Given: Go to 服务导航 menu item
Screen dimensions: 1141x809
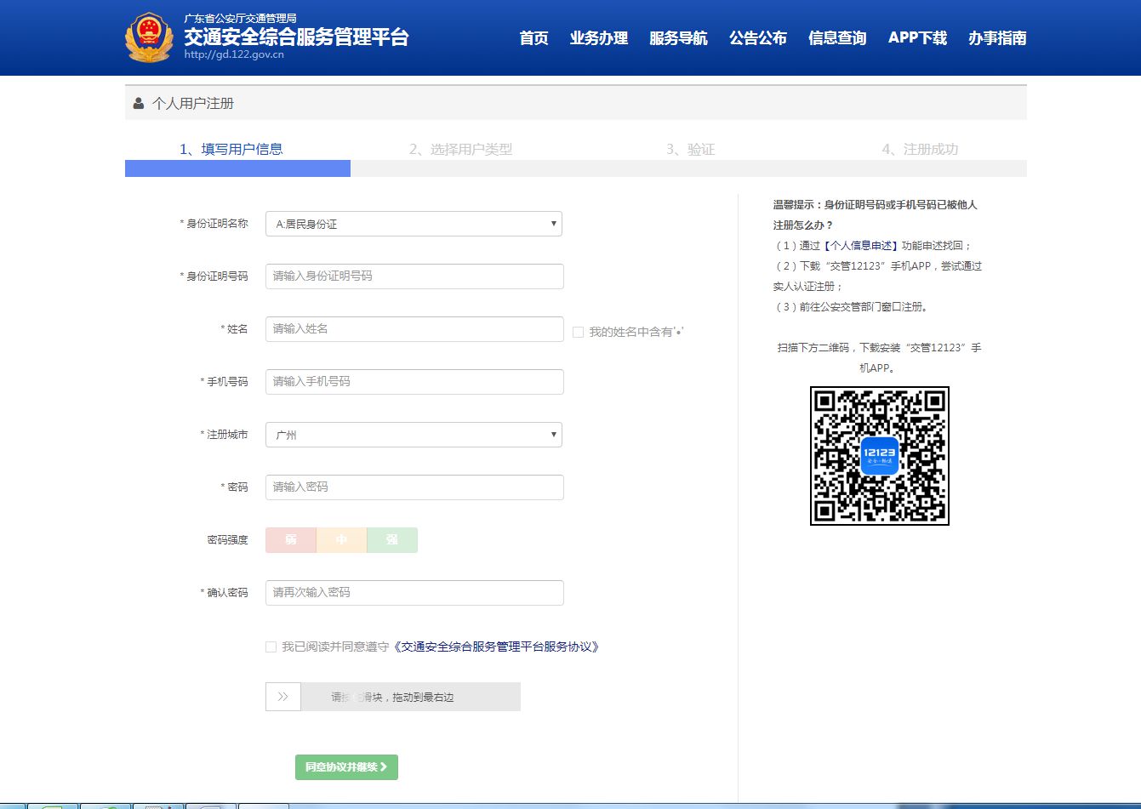Looking at the screenshot, I should [678, 38].
